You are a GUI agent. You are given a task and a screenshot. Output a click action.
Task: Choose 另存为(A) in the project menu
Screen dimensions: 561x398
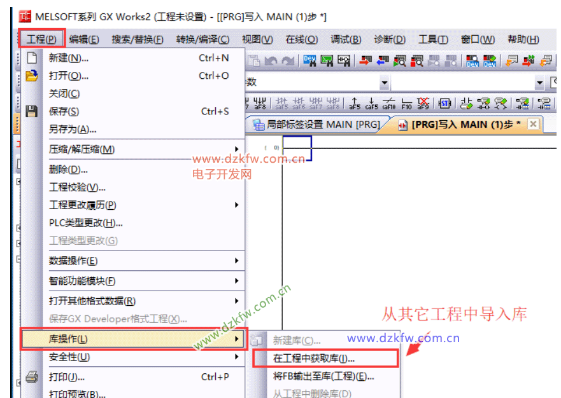73,129
